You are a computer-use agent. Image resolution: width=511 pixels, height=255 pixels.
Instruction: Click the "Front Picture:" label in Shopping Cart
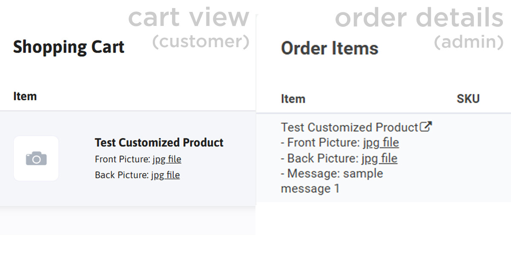[x=123, y=159]
